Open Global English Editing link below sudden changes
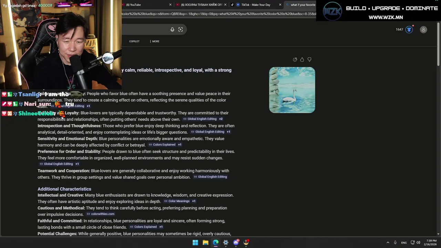This screenshot has width=441, height=248. point(56,164)
